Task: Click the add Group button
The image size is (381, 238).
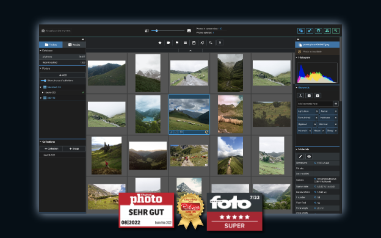Action: point(74,149)
